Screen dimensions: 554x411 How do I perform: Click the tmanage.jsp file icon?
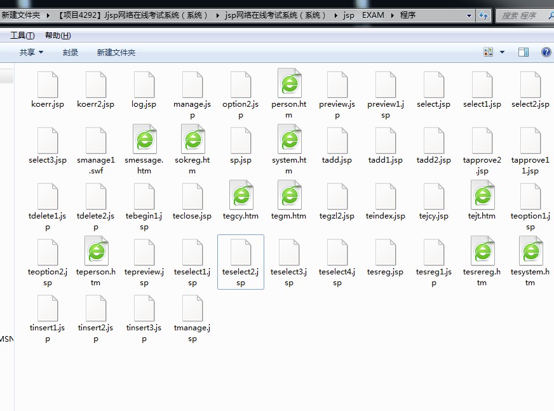[193, 308]
